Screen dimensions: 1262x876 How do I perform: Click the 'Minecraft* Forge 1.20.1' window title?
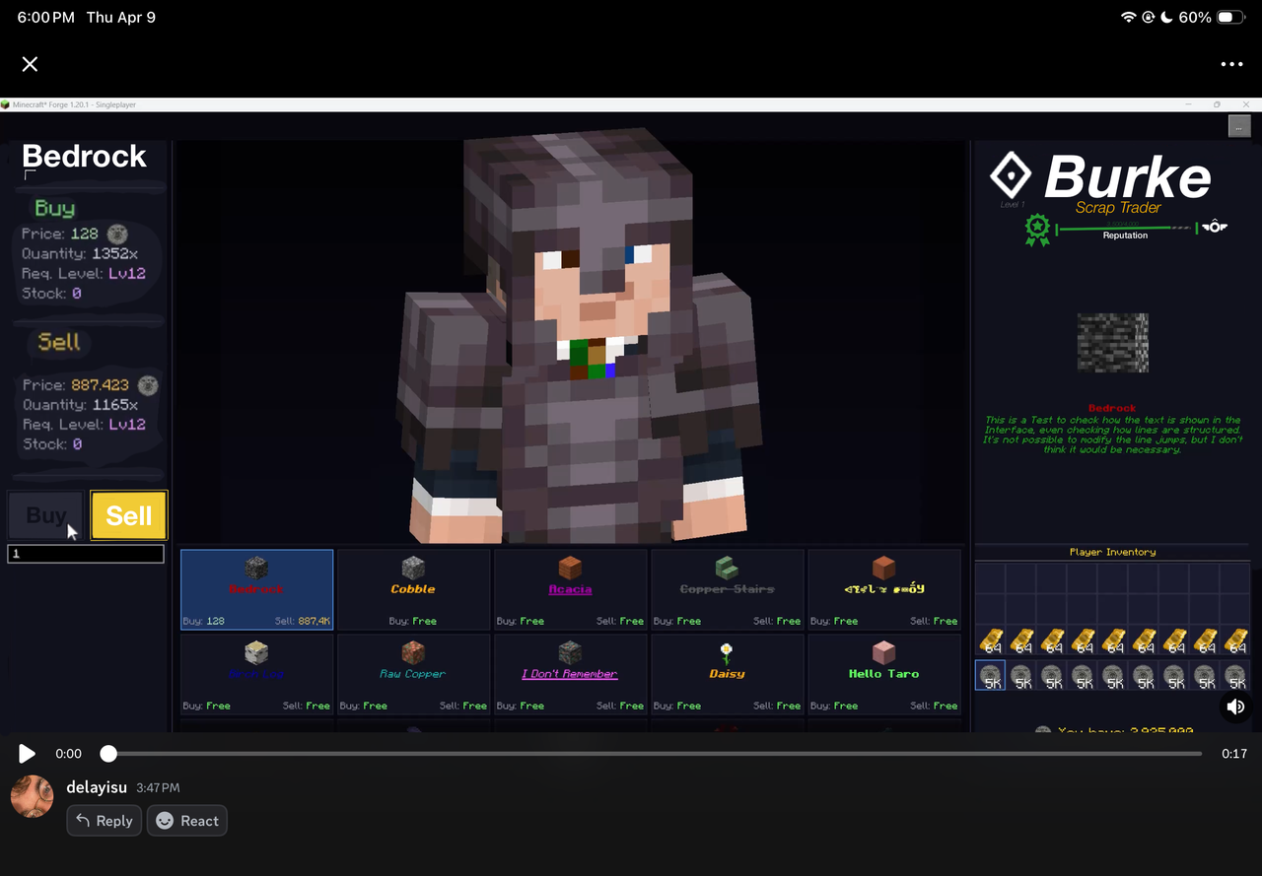coord(74,104)
